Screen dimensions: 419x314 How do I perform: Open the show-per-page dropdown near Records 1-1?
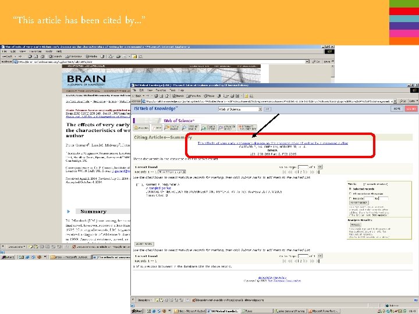coord(172,172)
